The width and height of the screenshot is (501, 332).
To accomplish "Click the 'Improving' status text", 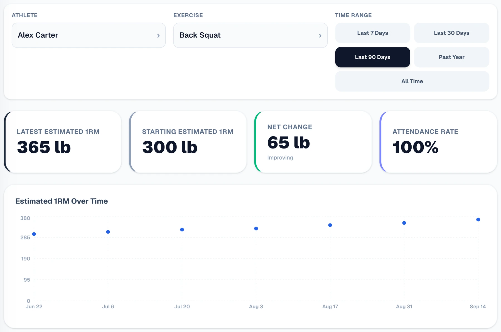I will coord(280,158).
